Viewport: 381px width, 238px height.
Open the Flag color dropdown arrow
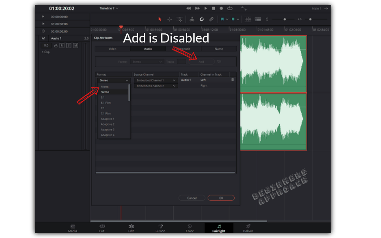(227, 20)
